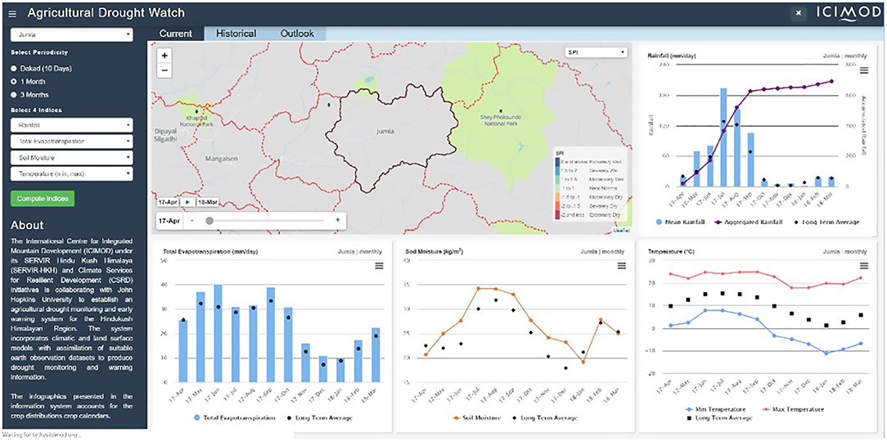Open the SPI map layer dropdown
887x441 pixels.
[597, 52]
